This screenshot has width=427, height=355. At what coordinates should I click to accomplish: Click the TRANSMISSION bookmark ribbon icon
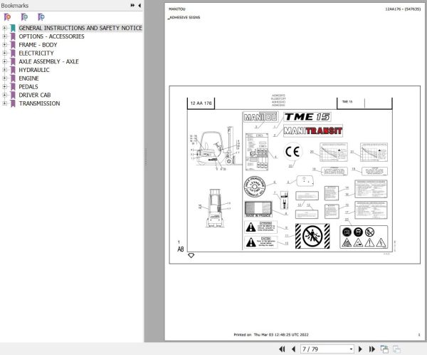click(x=13, y=103)
